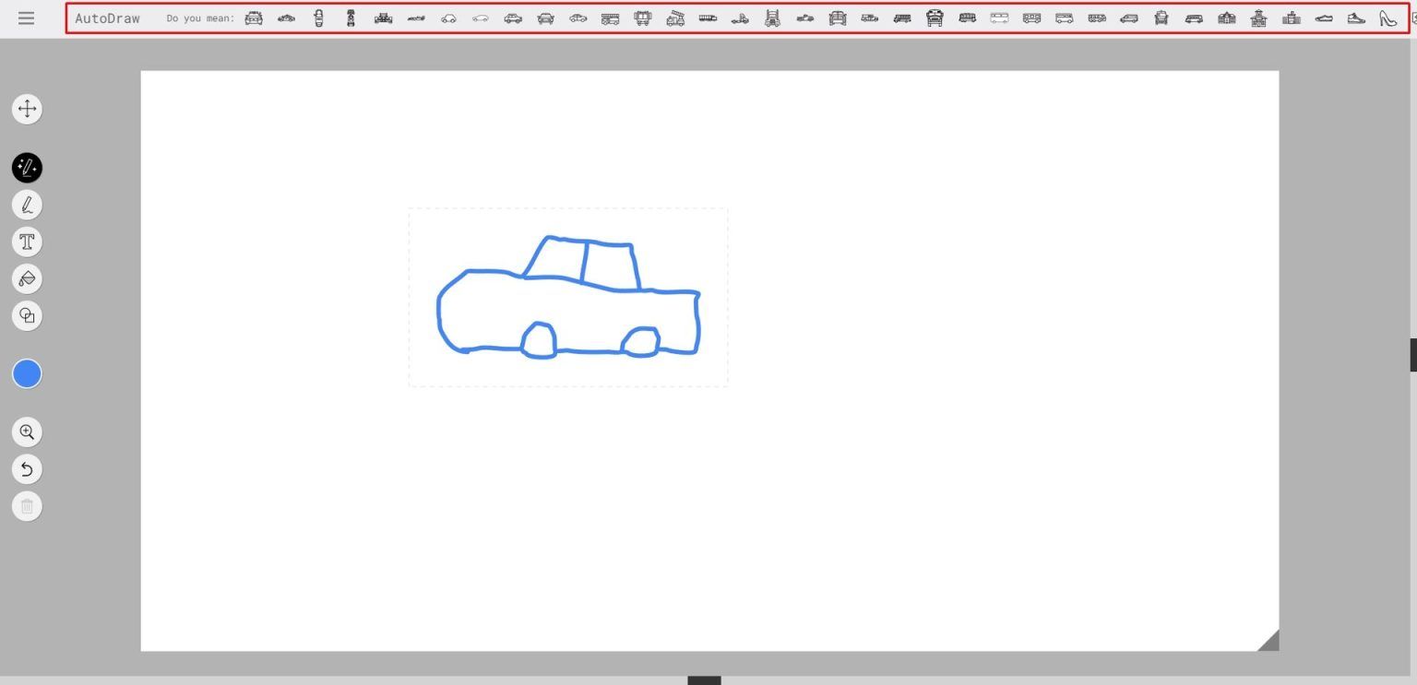Undo the last drawing stroke
Viewport: 1417px width, 685px height.
point(27,468)
